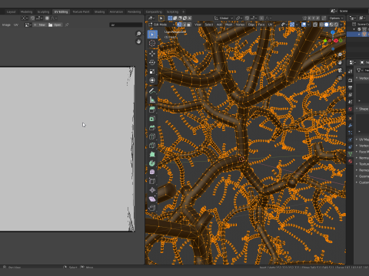
Task: Activate the Rotate tool
Action: tap(152, 63)
